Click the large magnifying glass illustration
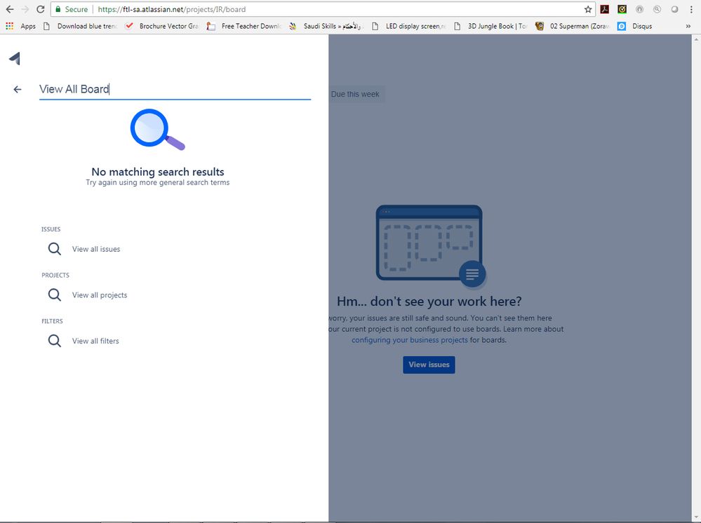Viewport: 701px width, 523px height. tap(157, 130)
